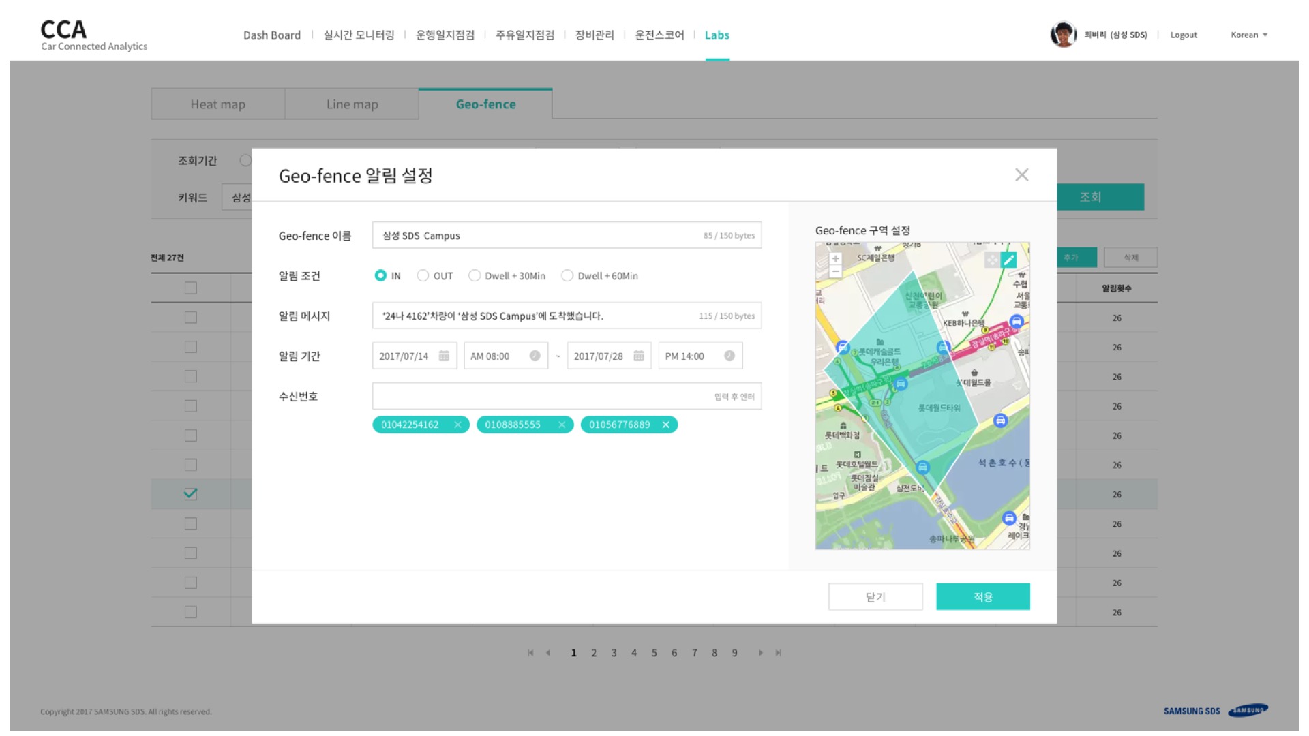Screen dimensions: 1309x736
Task: Click the PM 14:00 clock icon
Action: click(x=729, y=356)
